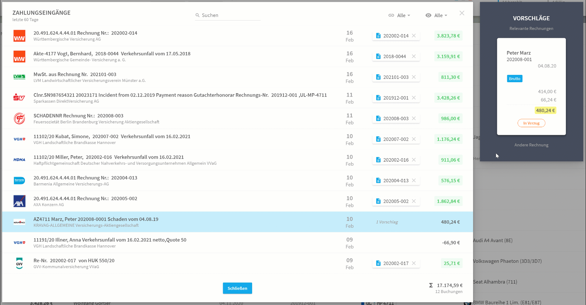Focus the Suchen search field
Image resolution: width=586 pixels, height=305 pixels.
[x=228, y=15]
